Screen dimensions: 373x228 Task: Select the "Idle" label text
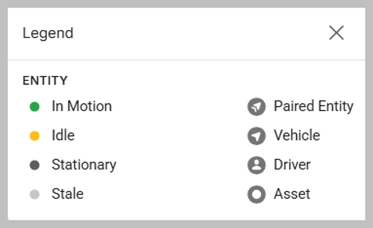pos(63,135)
